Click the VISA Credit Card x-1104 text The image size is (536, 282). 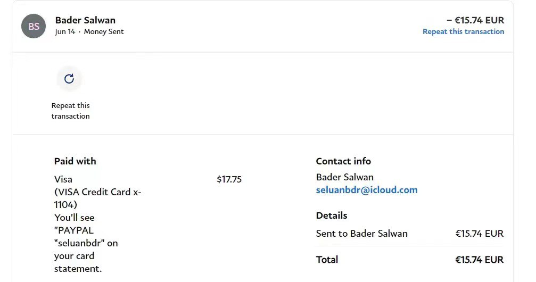pos(97,198)
